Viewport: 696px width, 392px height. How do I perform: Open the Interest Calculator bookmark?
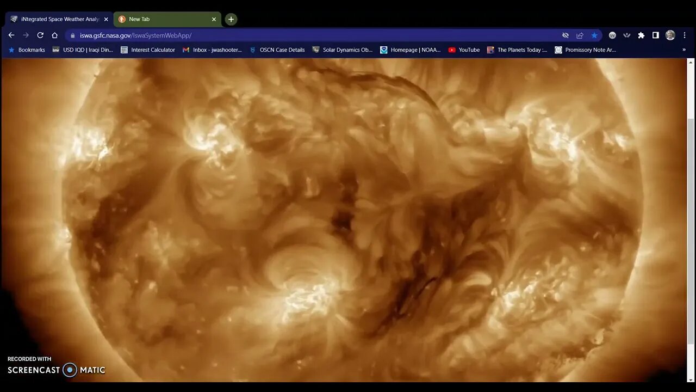[148, 50]
